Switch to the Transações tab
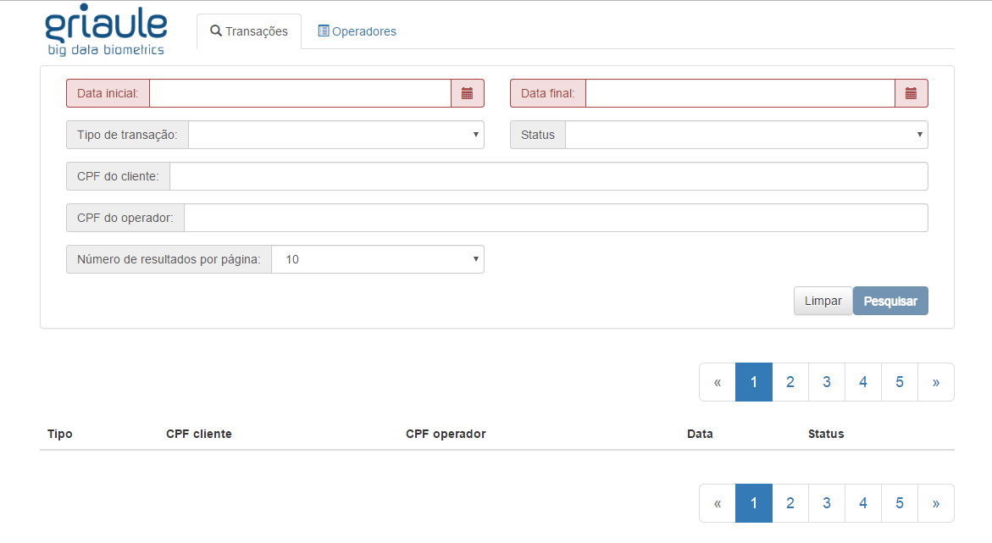Screen dimensions: 992x543 [x=249, y=31]
